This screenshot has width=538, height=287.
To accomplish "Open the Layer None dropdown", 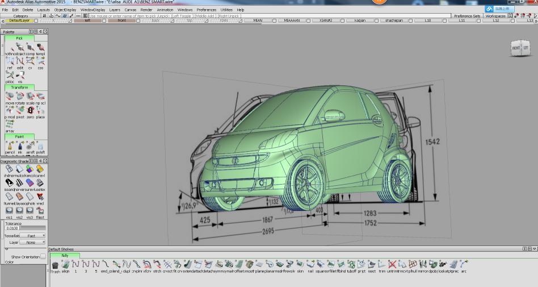I will click(33, 242).
